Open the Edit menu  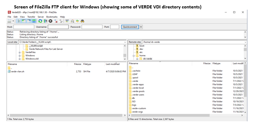(x=16, y=17)
